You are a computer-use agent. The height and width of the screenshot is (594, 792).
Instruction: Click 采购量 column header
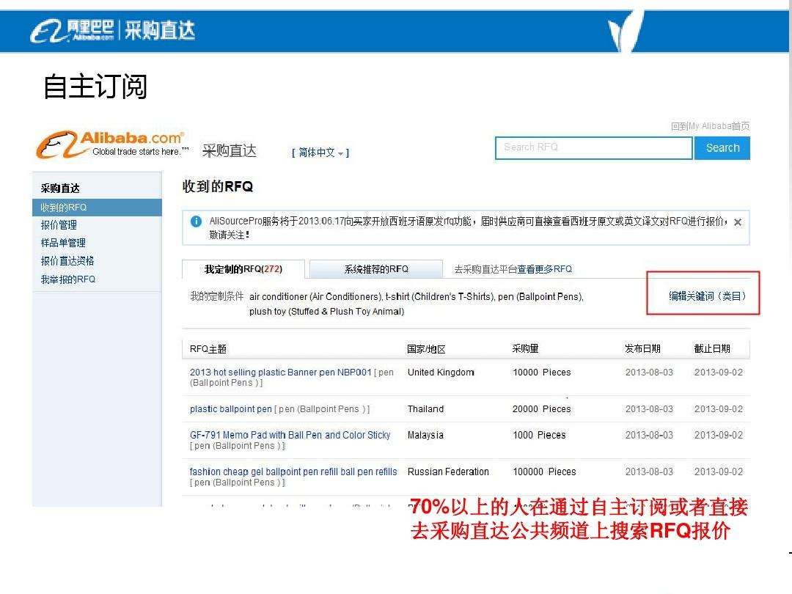point(525,348)
